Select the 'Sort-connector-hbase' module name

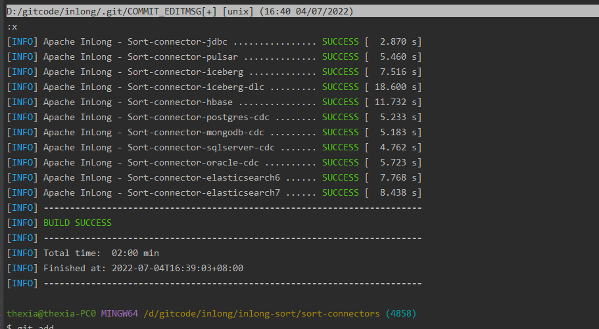(x=180, y=102)
